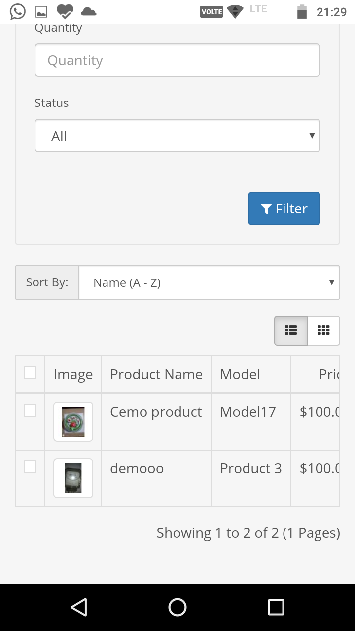Tap the cloud icon in status bar
This screenshot has height=631, width=355.
tap(89, 11)
